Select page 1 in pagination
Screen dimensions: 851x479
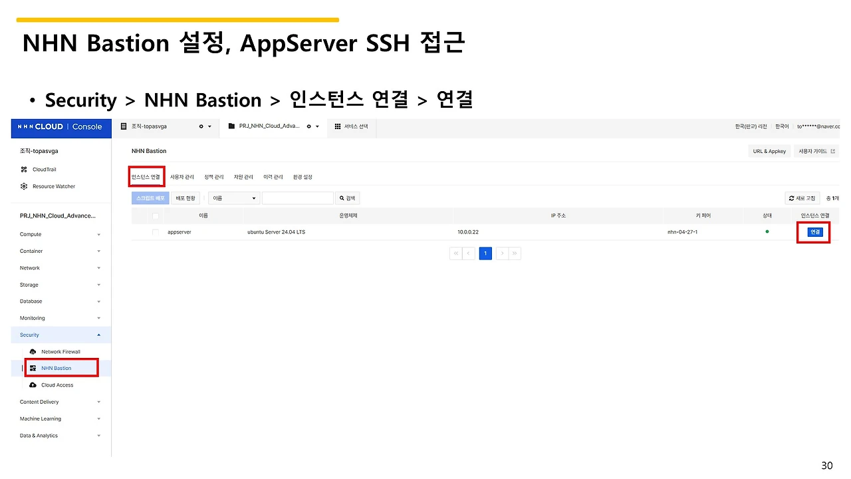485,253
